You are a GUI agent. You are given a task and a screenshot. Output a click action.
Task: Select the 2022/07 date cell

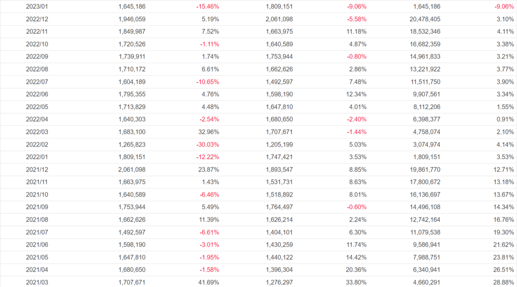point(37,82)
